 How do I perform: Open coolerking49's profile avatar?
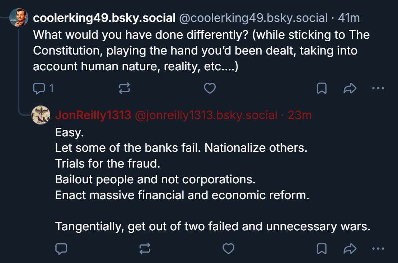click(19, 17)
